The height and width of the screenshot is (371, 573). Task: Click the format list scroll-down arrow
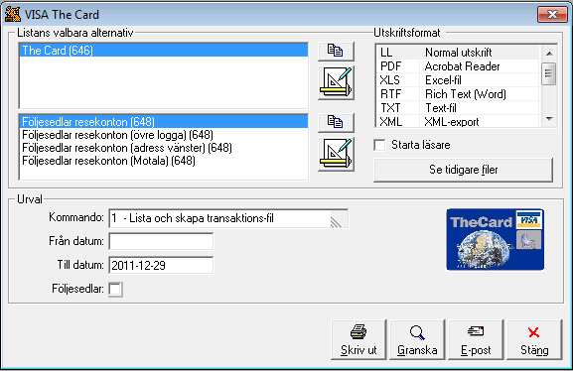(548, 119)
